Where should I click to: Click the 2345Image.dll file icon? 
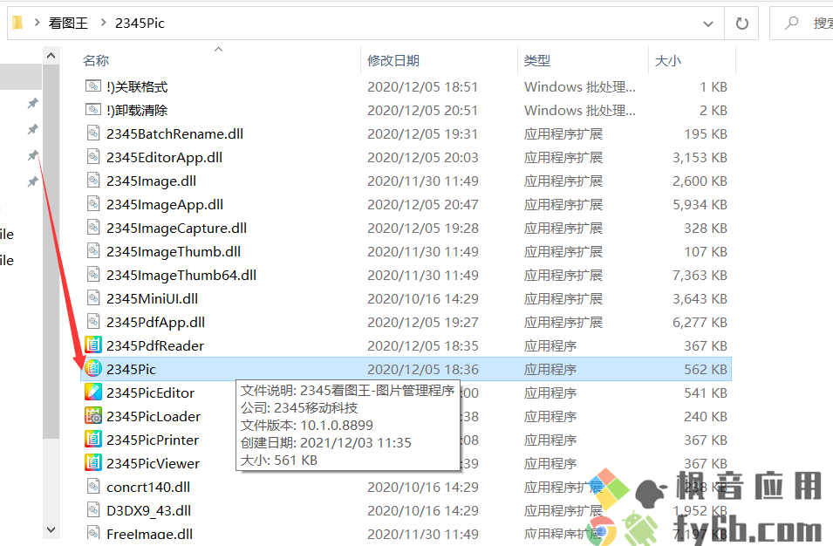point(93,181)
